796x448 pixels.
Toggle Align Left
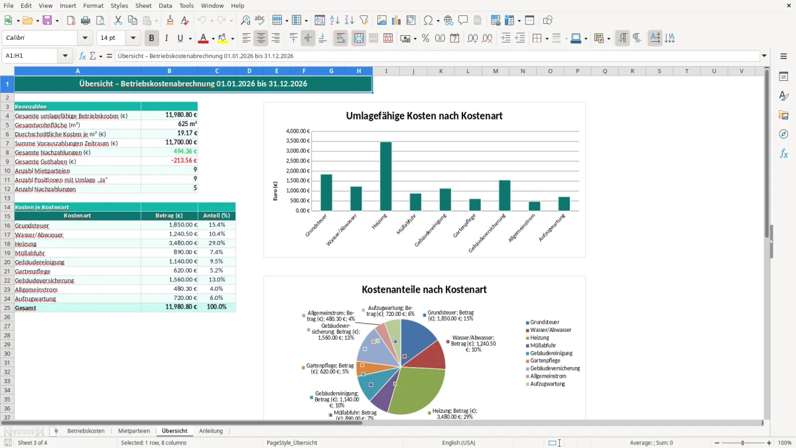click(246, 38)
